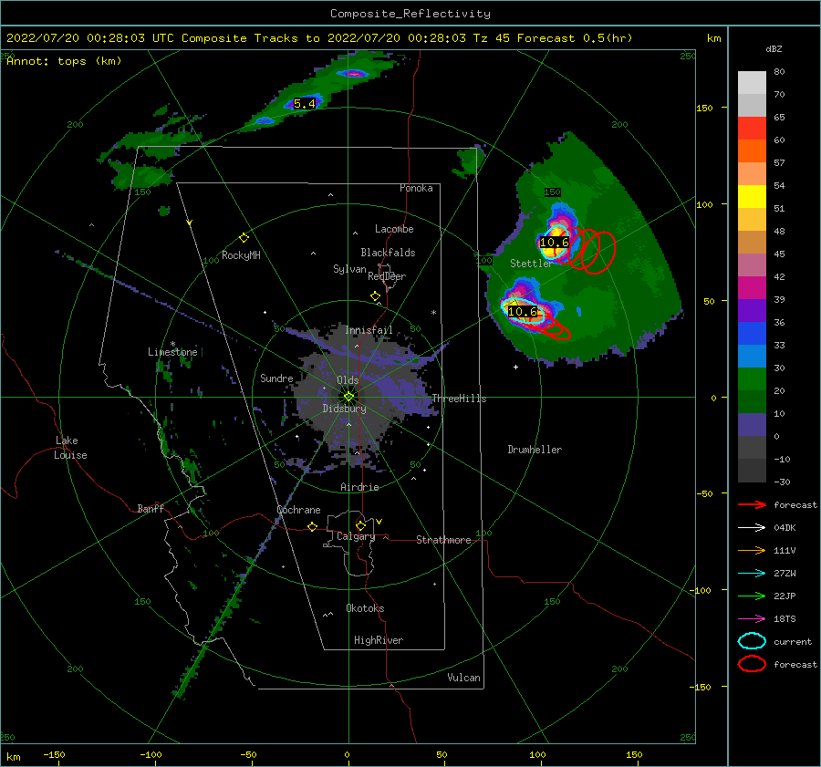Click the Vulcan town label

pos(464,678)
